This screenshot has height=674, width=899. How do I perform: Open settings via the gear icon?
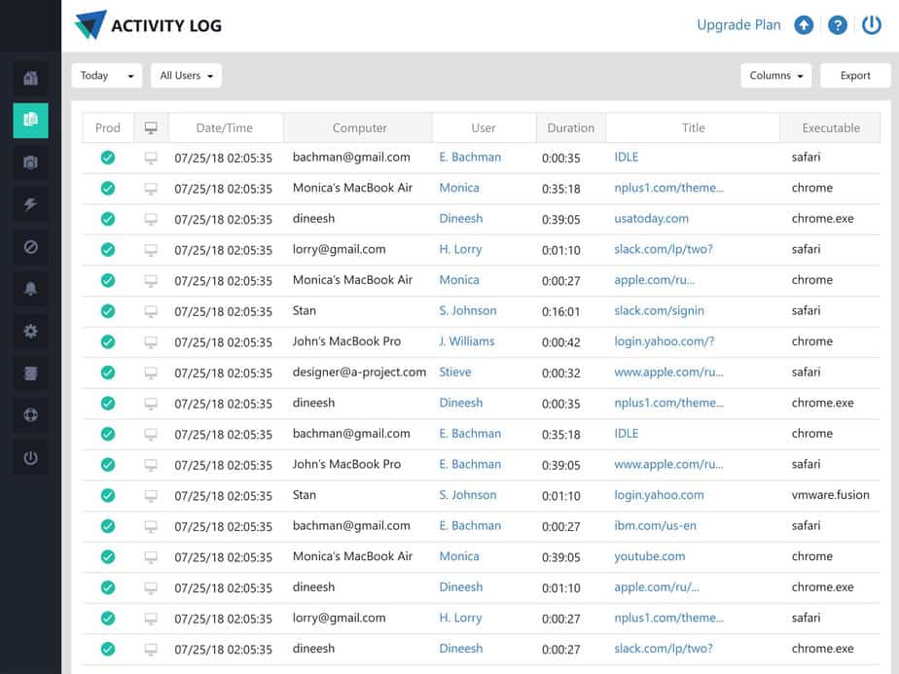29,331
